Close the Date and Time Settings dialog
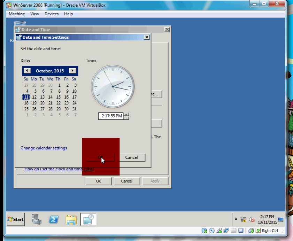Viewport: 293px width, 241px height. coord(147,37)
